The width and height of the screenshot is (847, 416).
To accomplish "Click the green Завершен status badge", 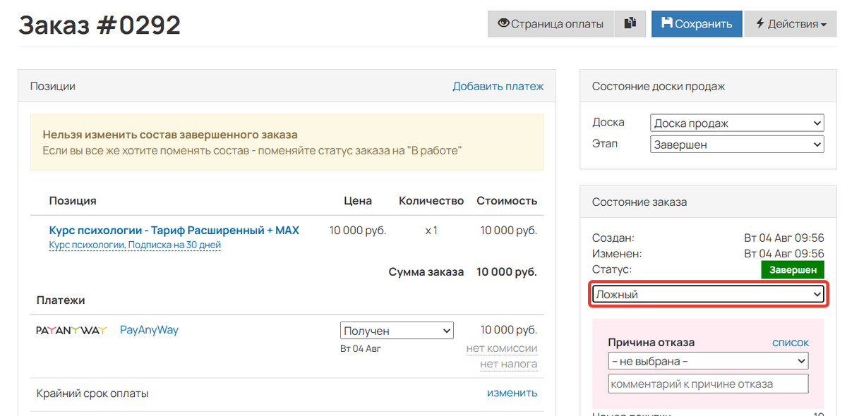I will [x=793, y=270].
